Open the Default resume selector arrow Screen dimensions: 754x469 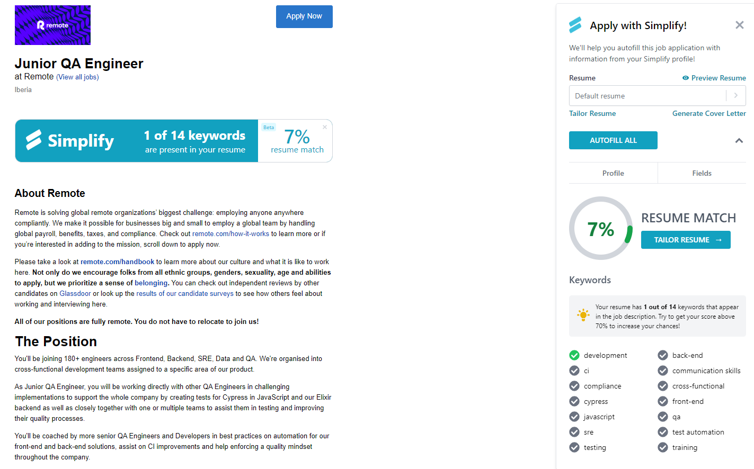[736, 95]
